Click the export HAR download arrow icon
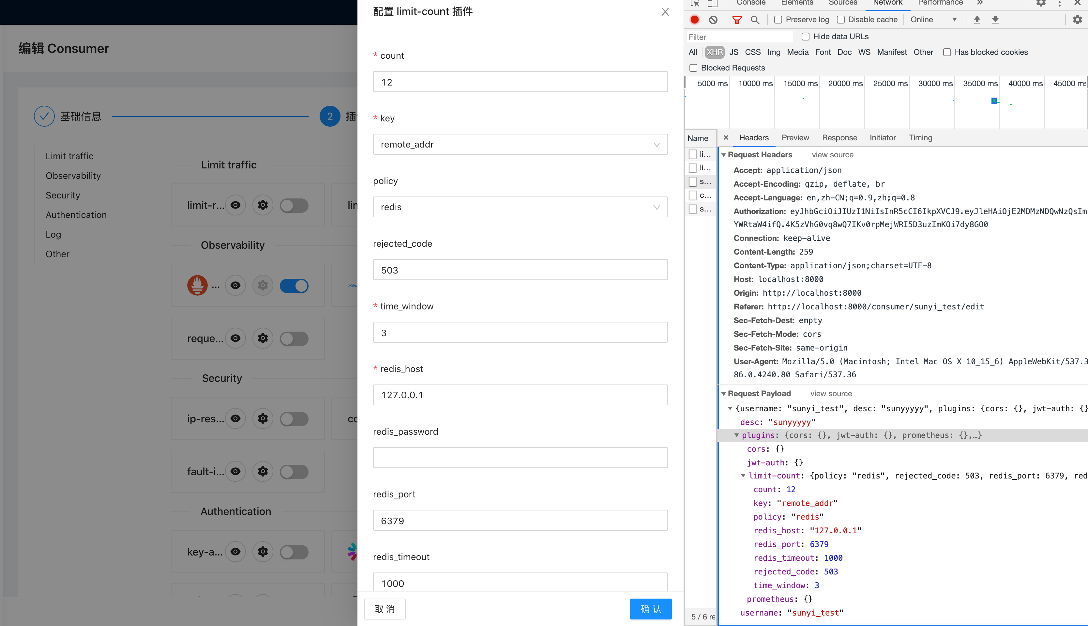The width and height of the screenshot is (1088, 626). (x=995, y=20)
